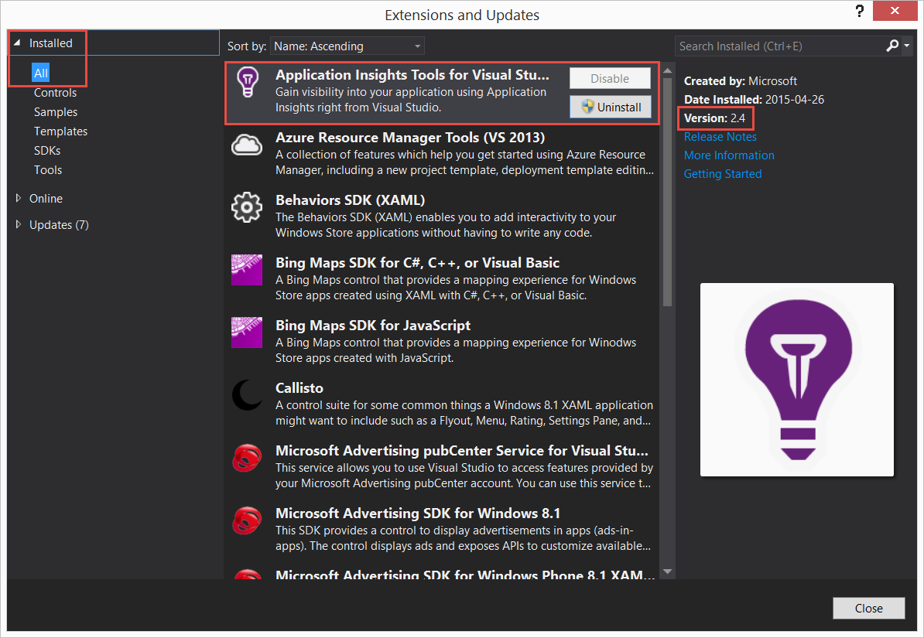Expand the Updates (7) category
The height and width of the screenshot is (638, 924).
18,224
